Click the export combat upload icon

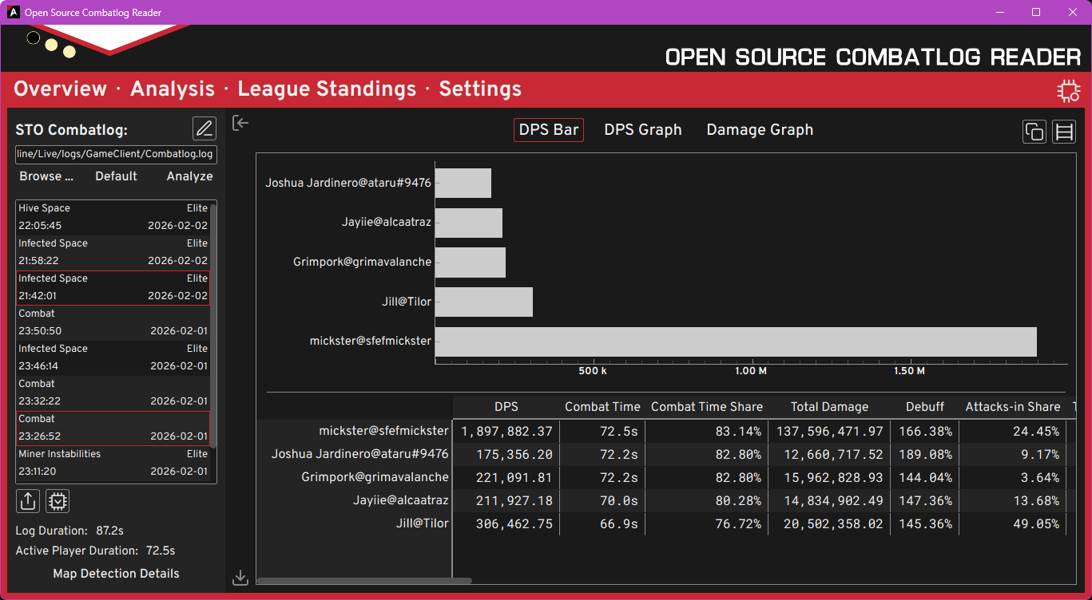click(28, 501)
